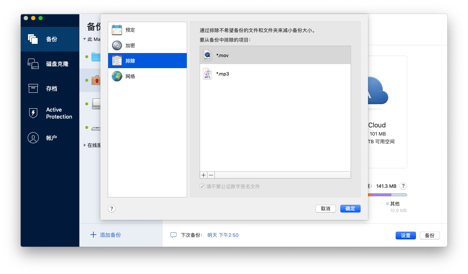Open Active Protection section

(x=50, y=113)
